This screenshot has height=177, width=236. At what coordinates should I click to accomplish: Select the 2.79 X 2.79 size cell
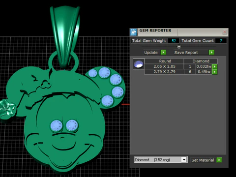point(164,72)
